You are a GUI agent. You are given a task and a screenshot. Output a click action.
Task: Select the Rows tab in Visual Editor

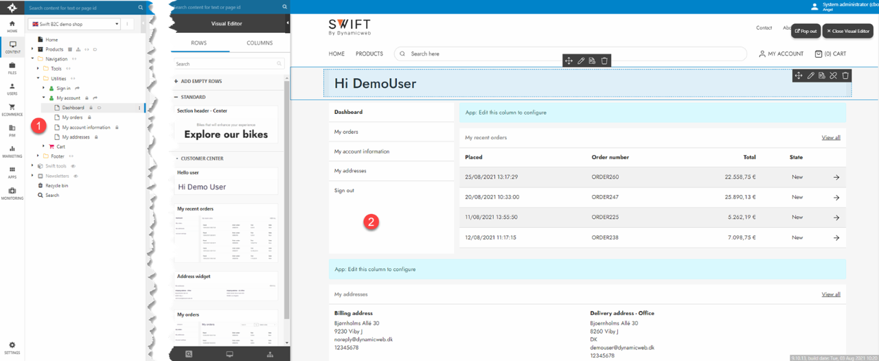[x=199, y=43]
